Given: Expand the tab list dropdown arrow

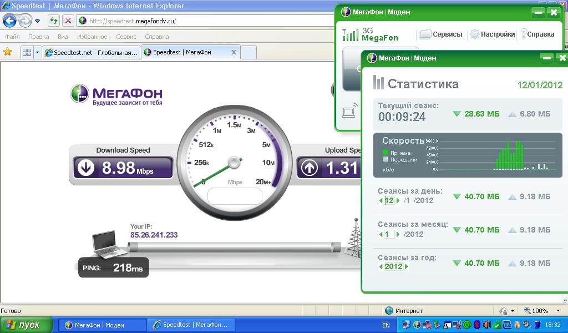Looking at the screenshot, I should [37, 52].
